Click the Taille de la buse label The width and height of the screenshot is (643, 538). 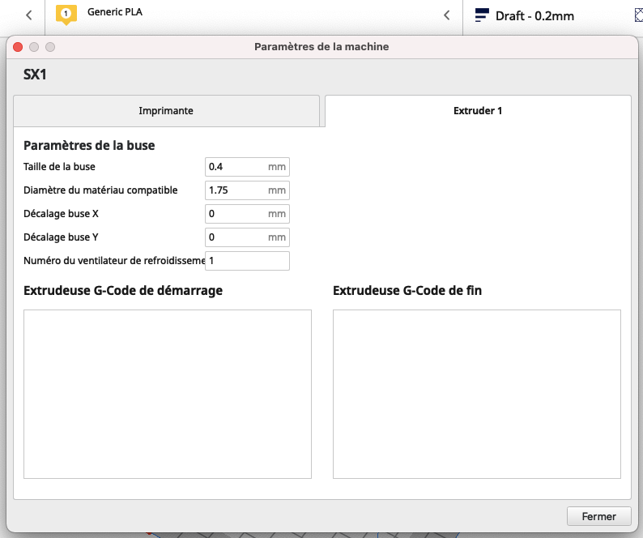coord(59,167)
